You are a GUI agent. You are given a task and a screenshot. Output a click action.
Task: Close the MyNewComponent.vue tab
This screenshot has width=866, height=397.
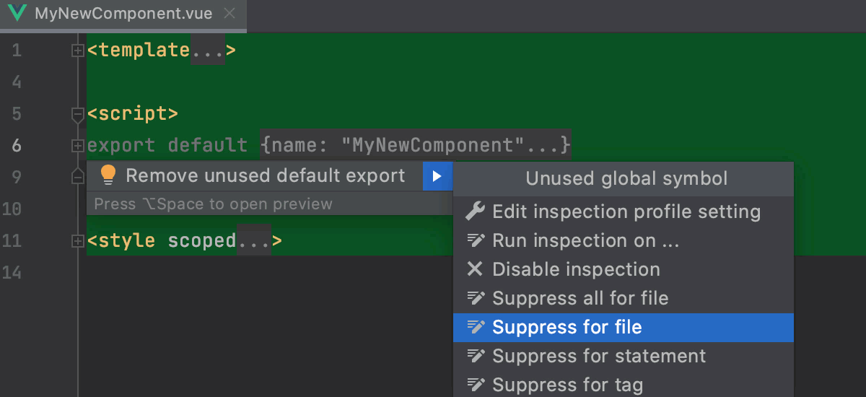(x=229, y=13)
